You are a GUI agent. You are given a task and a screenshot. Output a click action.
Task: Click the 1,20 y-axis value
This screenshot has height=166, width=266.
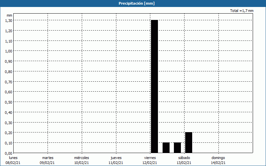point(9,31)
